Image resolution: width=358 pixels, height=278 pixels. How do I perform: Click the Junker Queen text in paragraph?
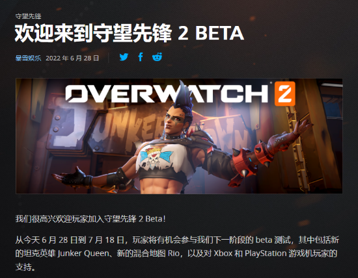tap(83, 253)
